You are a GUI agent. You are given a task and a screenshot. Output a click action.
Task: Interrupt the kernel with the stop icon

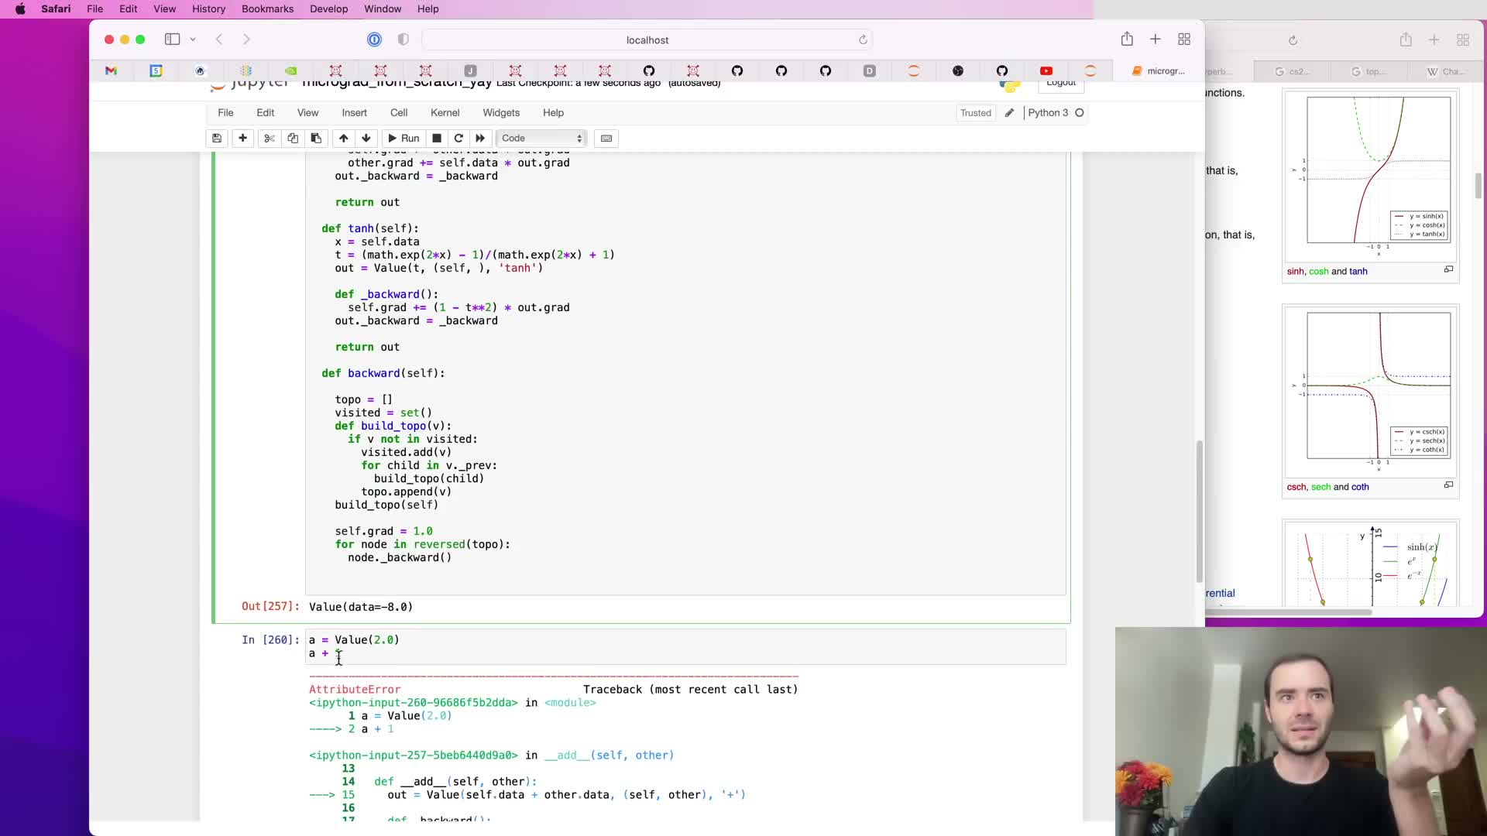tap(437, 138)
